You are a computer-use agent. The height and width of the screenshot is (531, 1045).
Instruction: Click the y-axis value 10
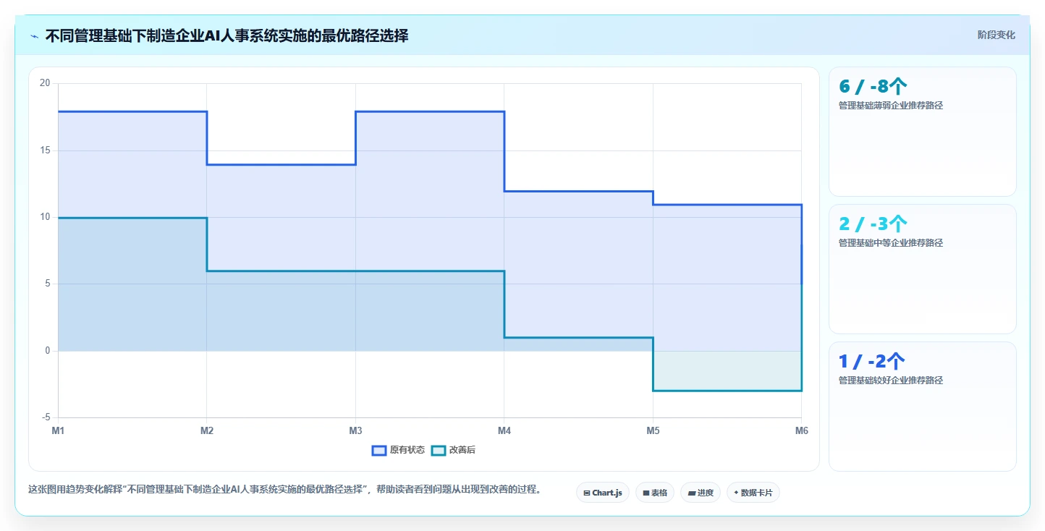45,217
